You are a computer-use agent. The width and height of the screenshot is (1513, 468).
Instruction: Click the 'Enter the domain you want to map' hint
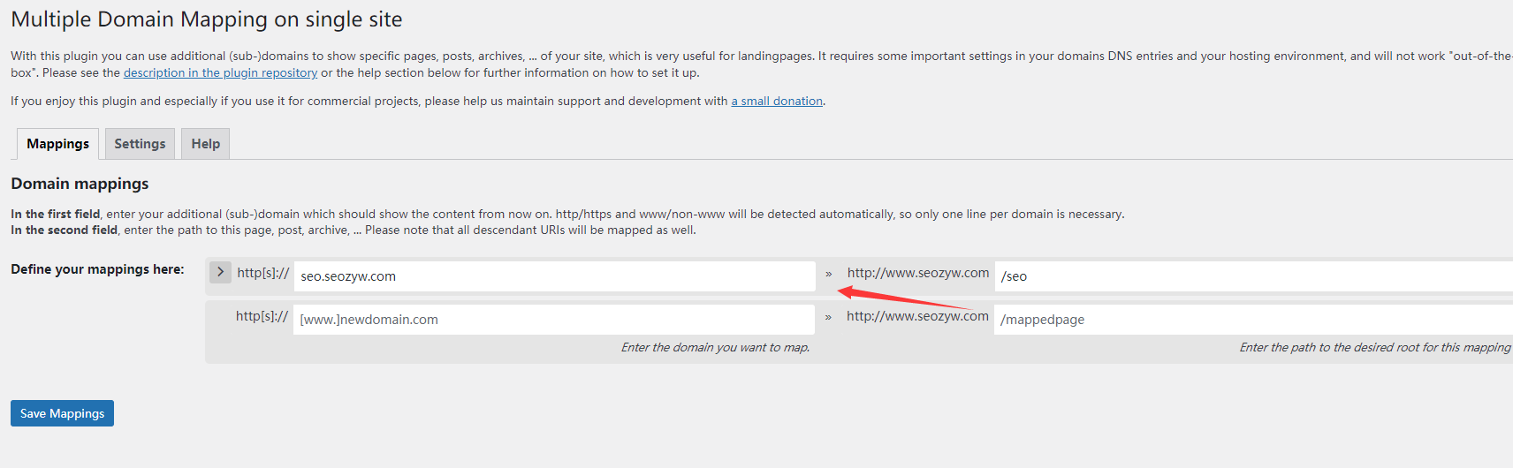pos(715,348)
